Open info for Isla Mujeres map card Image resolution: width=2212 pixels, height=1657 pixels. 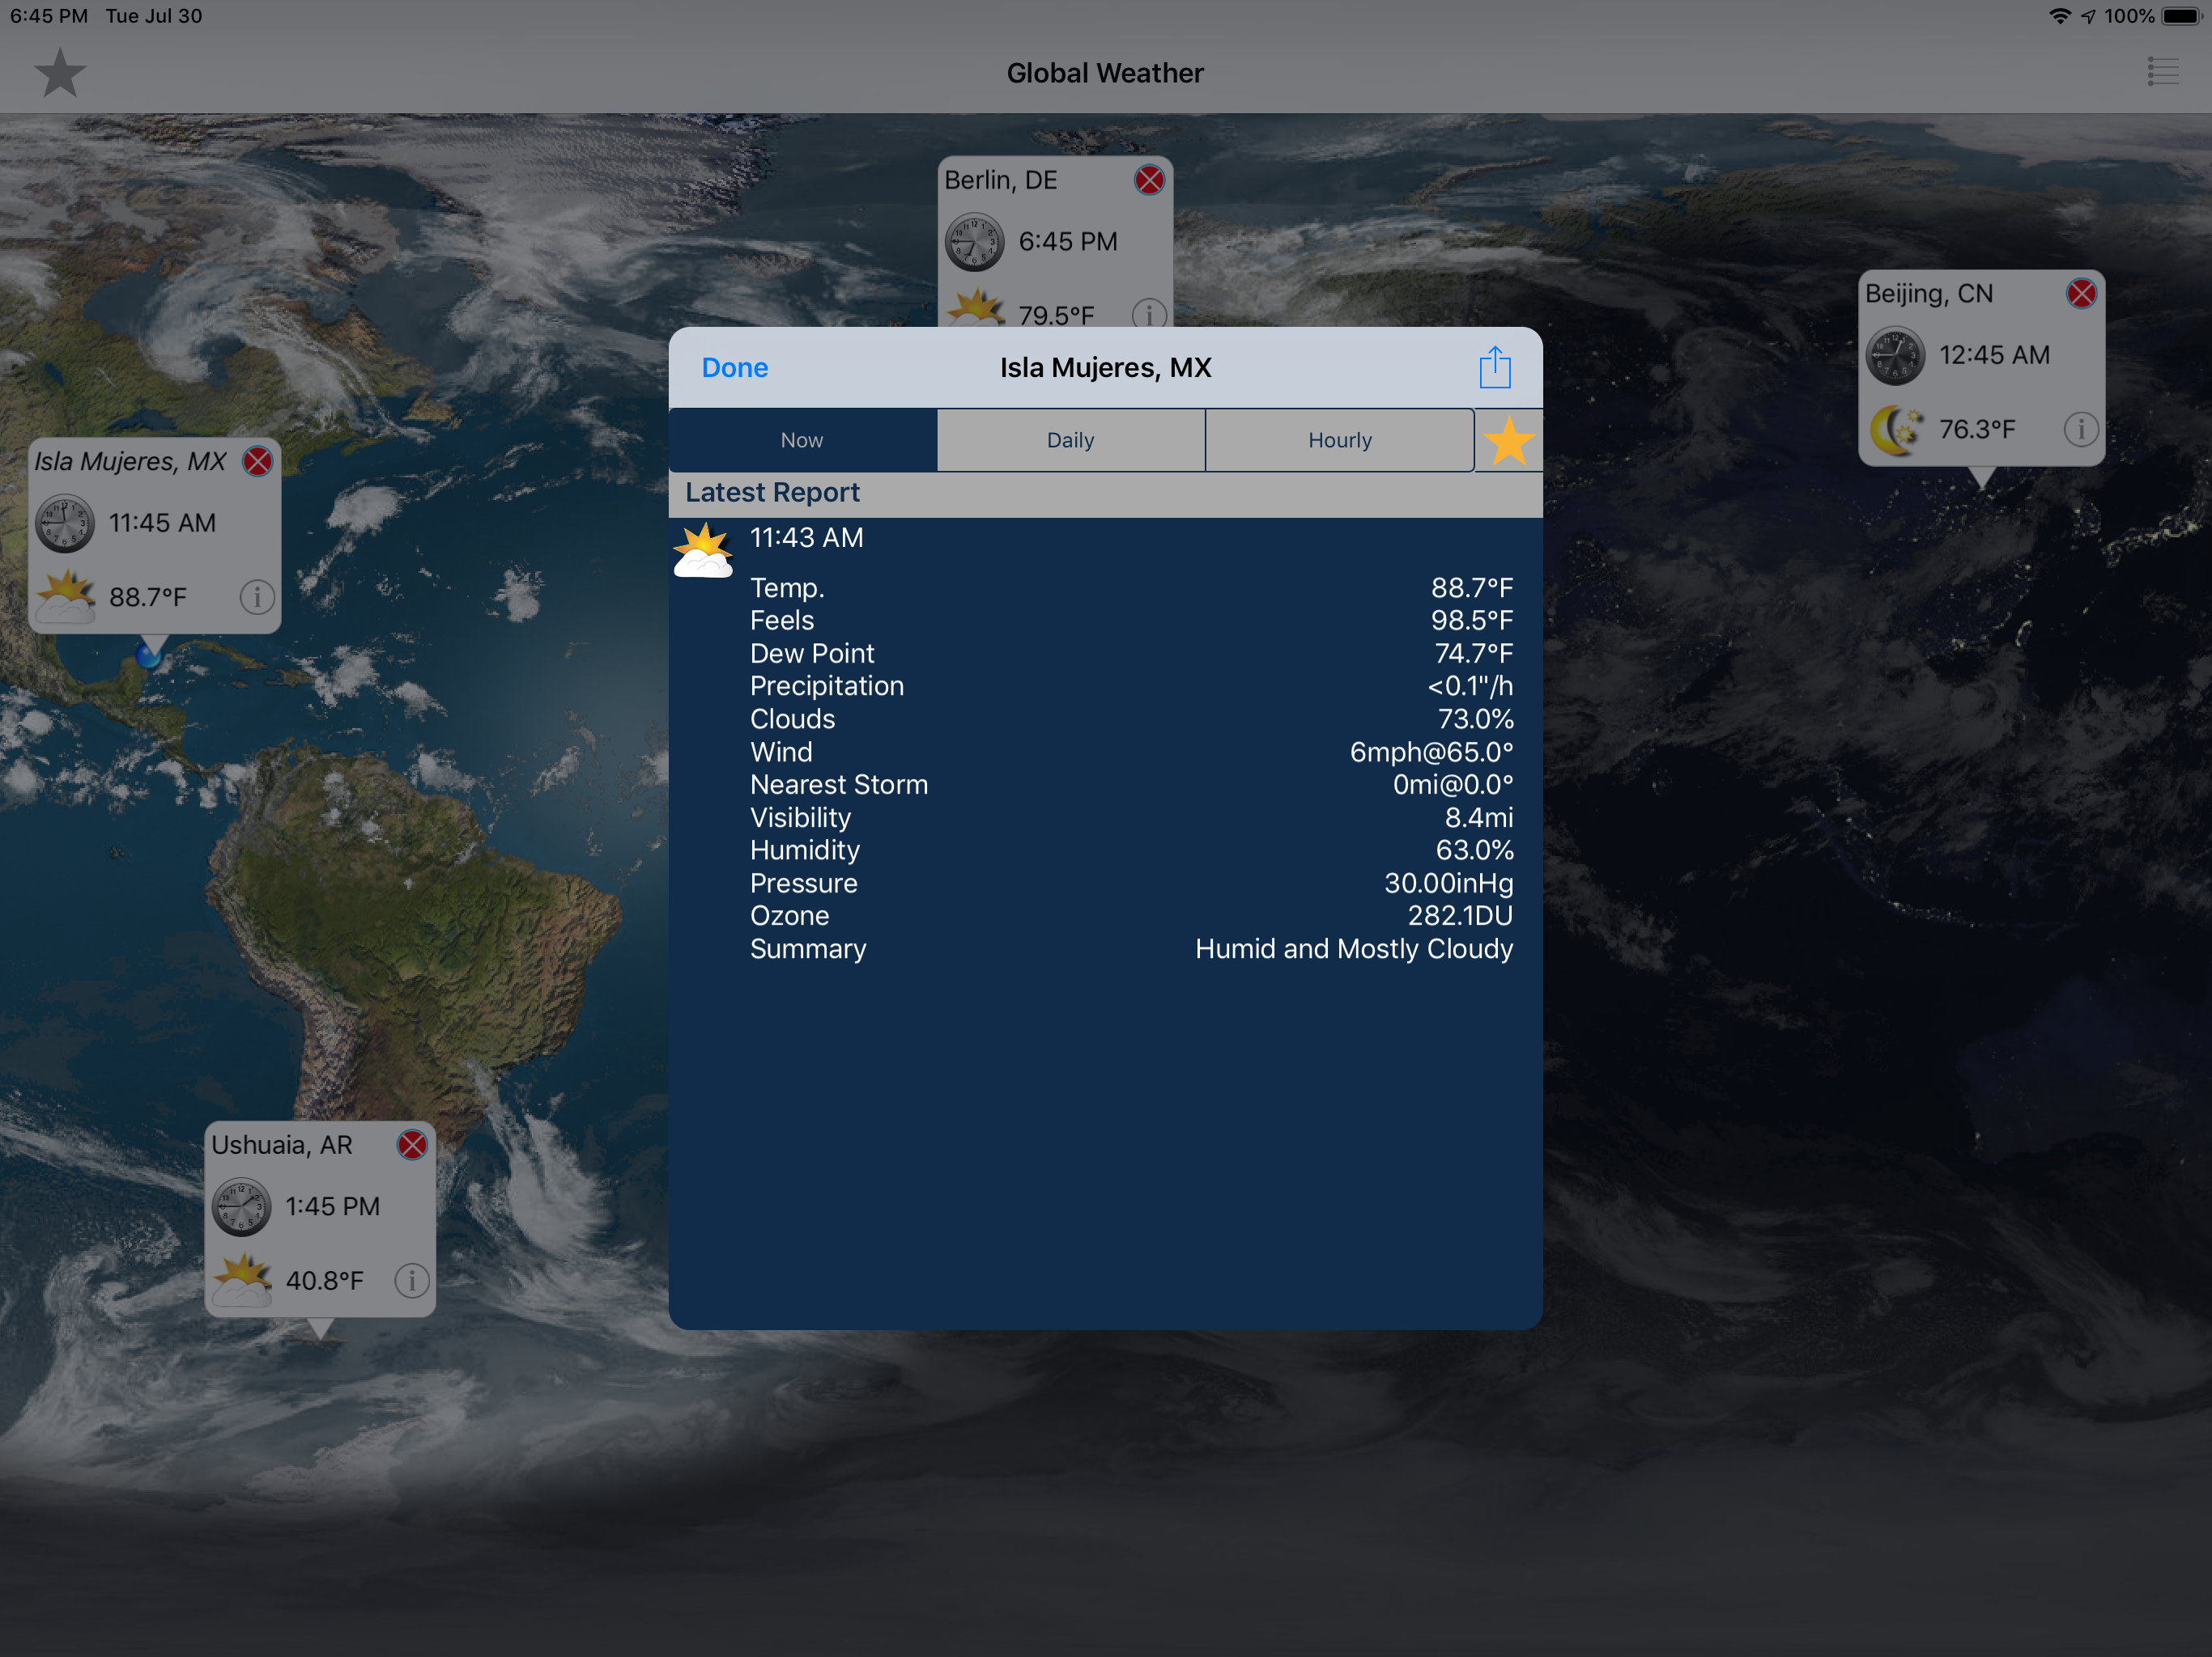tap(257, 596)
